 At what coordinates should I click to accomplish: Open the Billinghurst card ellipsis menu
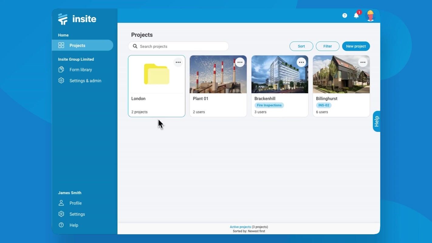[363, 62]
